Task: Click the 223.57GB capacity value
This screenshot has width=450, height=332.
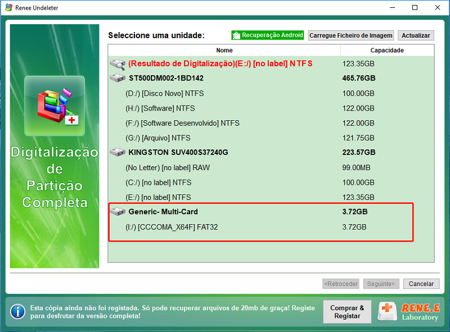Action: (x=359, y=153)
